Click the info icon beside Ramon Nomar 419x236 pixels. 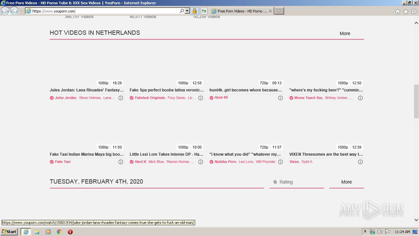tap(201, 162)
